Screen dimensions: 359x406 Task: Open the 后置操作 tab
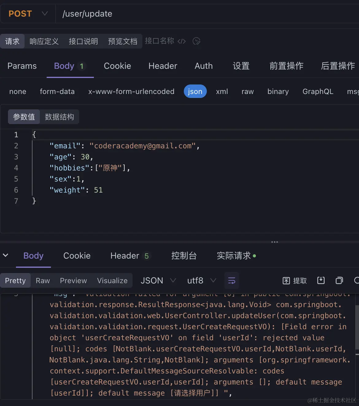(338, 66)
